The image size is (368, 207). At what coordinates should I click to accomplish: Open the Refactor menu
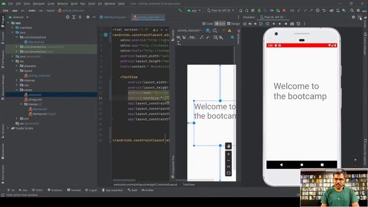[x=63, y=4]
